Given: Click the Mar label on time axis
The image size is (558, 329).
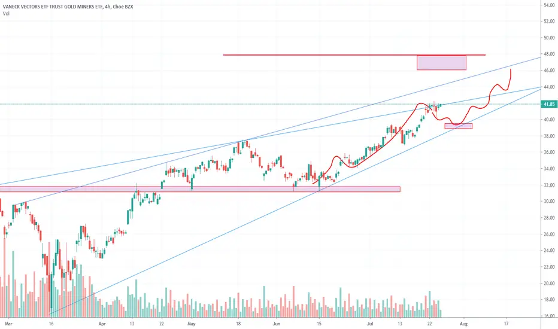Looking at the screenshot, I should click(x=8, y=324).
